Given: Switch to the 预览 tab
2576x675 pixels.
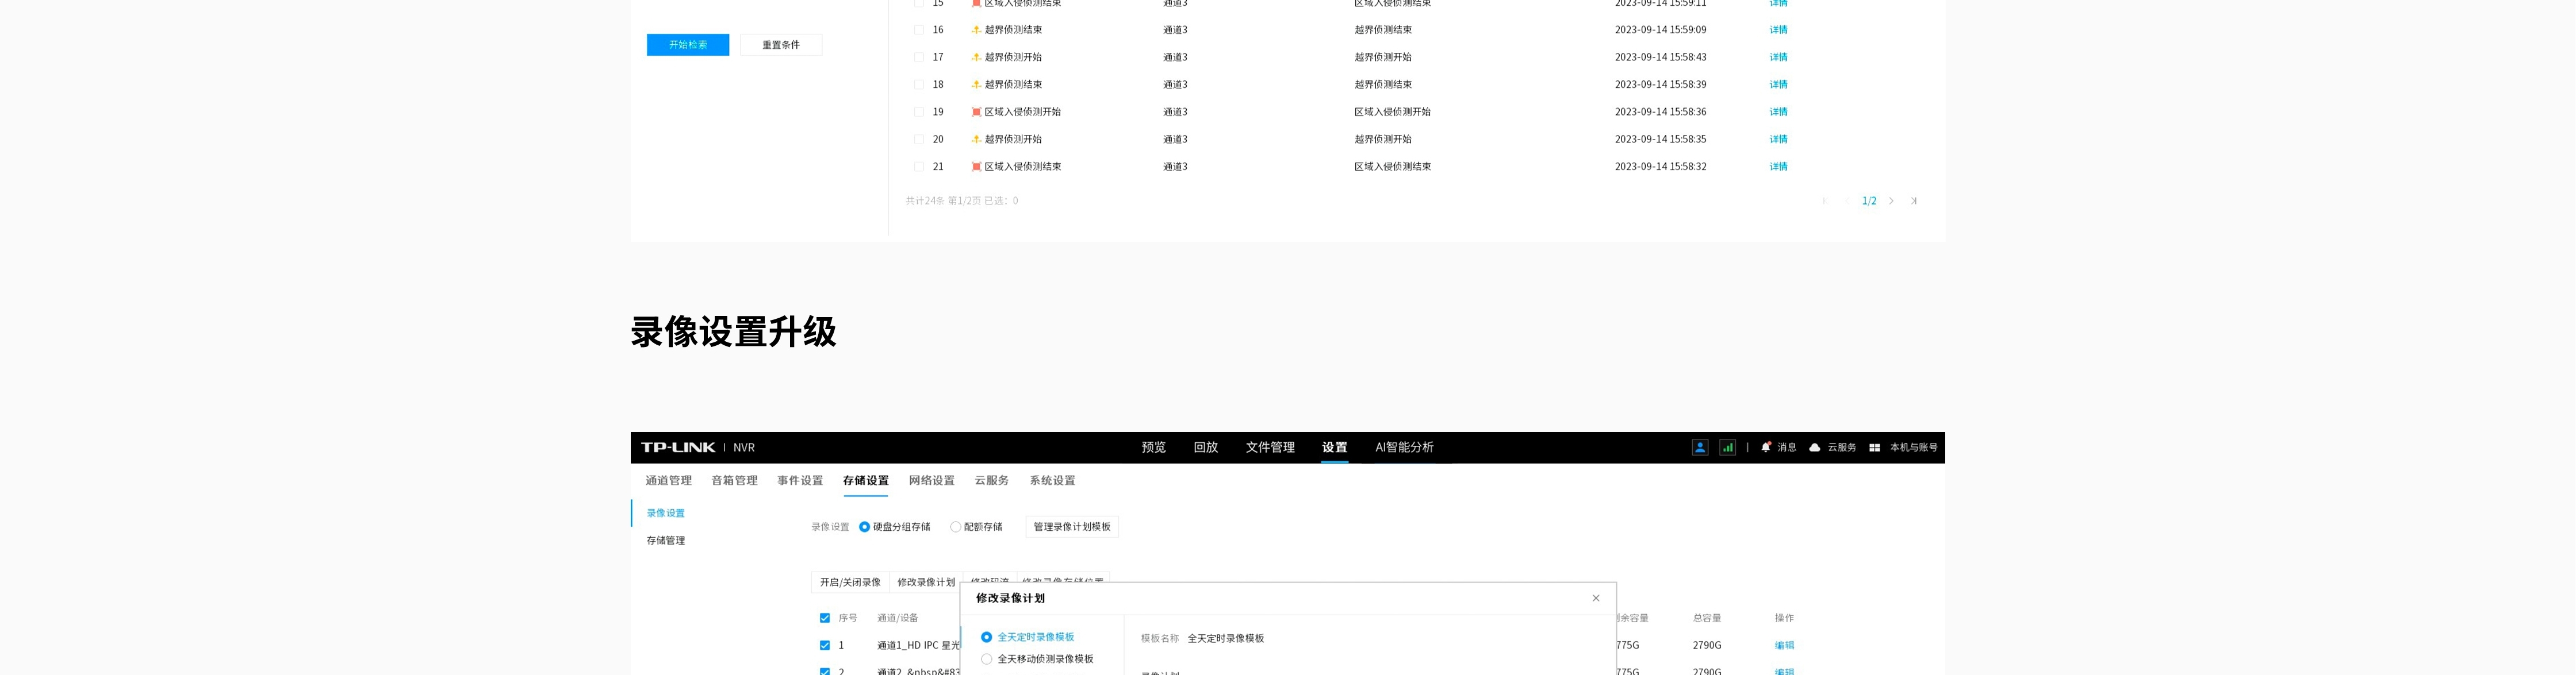Looking at the screenshot, I should coord(1154,448).
